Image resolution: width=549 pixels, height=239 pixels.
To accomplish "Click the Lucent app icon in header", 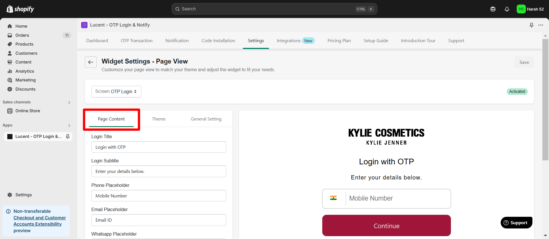I will point(84,25).
